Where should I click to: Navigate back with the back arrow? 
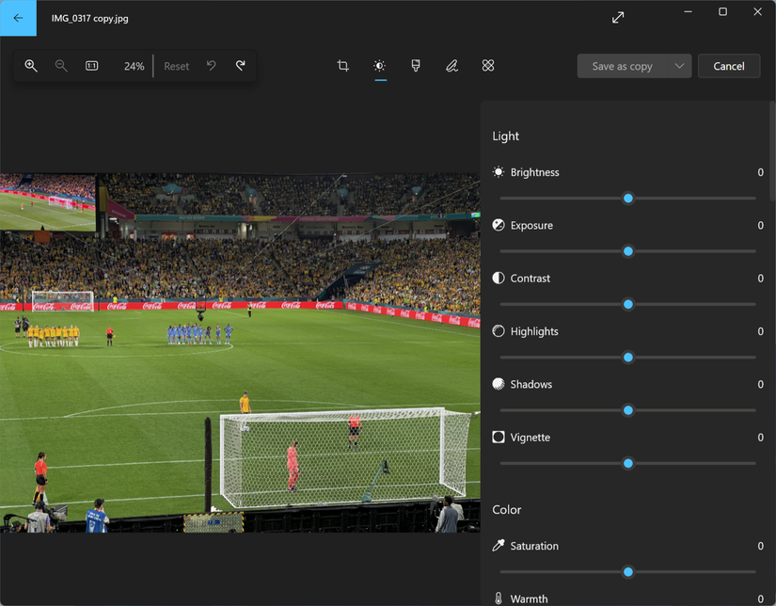point(18,17)
